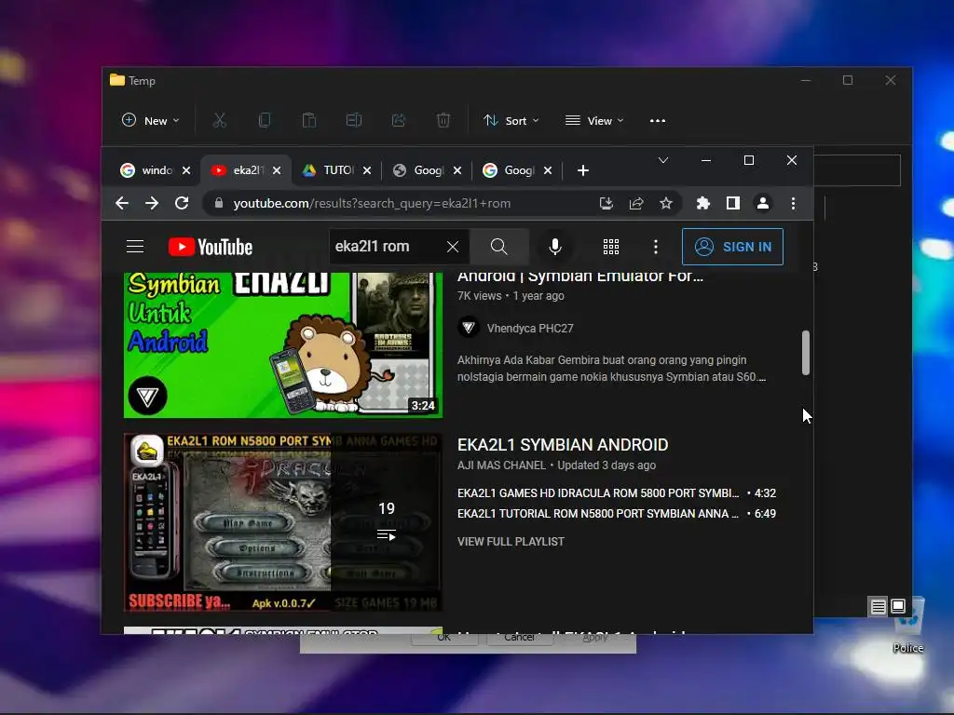Close the 'windo' tab
The image size is (954, 715).
point(186,170)
